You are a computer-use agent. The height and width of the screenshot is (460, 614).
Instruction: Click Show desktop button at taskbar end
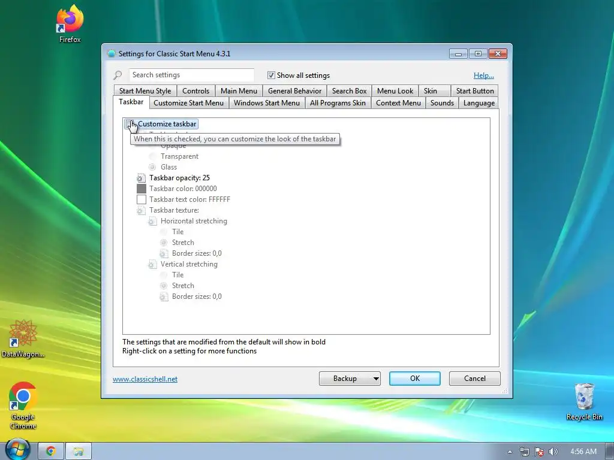tap(610, 451)
